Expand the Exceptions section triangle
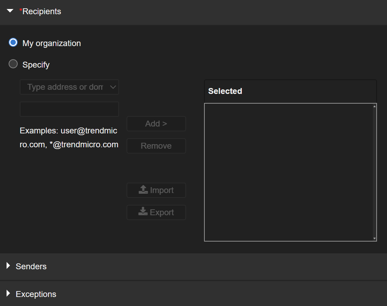 tap(8, 294)
